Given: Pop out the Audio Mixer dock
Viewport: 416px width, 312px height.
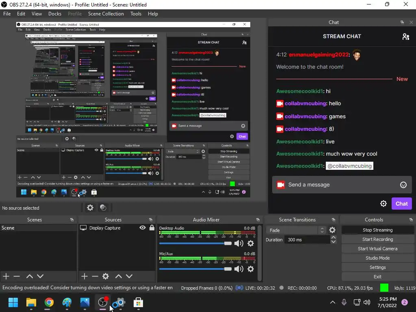Looking at the screenshot, I should (x=258, y=220).
